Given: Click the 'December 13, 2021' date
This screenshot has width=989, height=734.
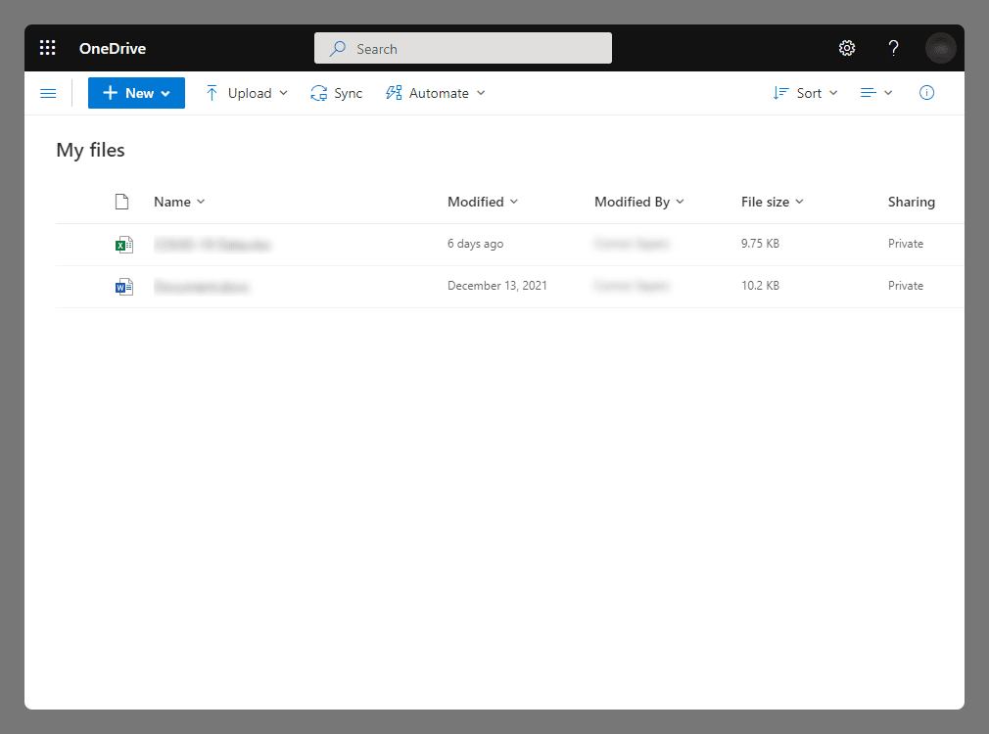Looking at the screenshot, I should click(x=497, y=286).
